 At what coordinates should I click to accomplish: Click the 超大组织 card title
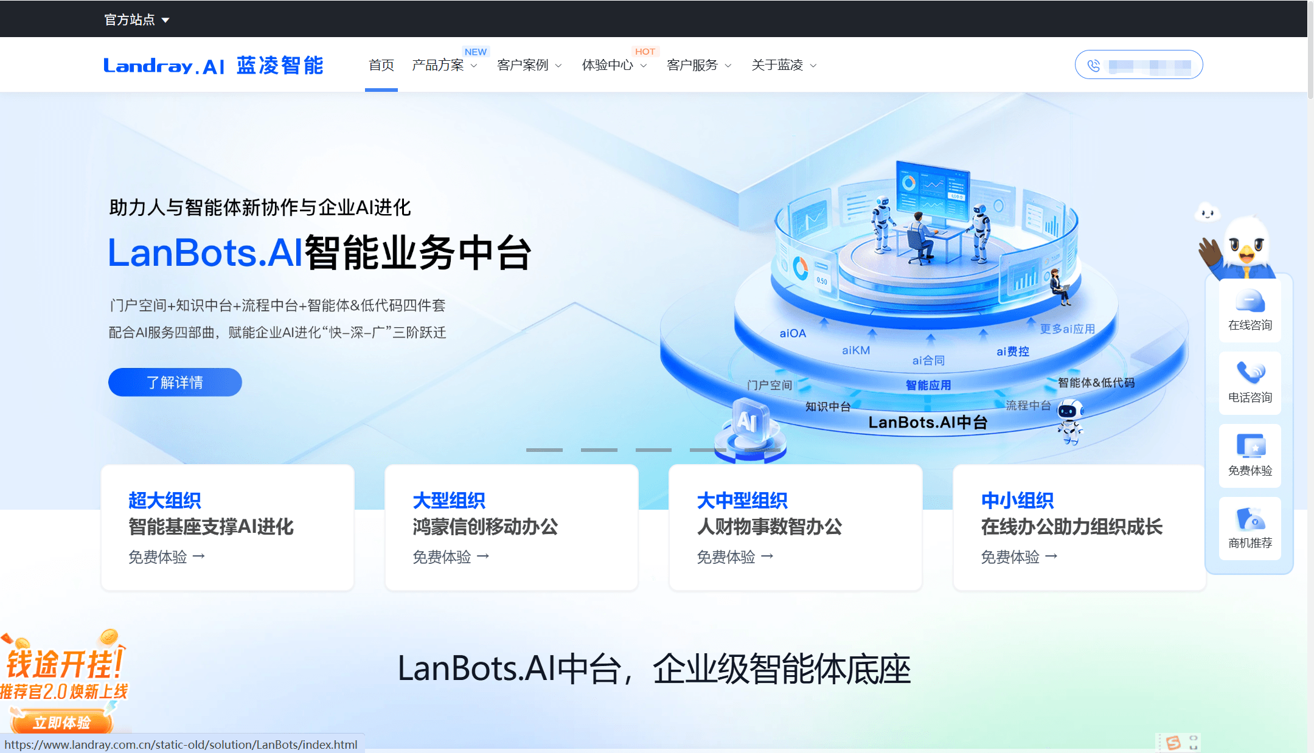point(165,501)
